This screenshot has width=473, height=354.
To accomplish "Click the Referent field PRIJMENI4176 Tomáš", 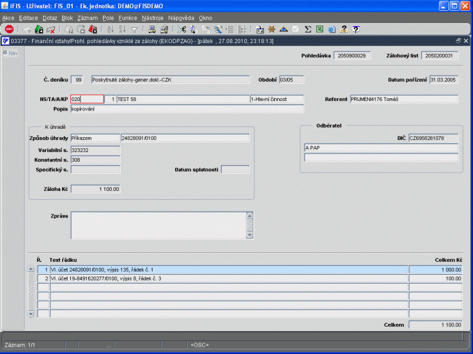I will [404, 99].
